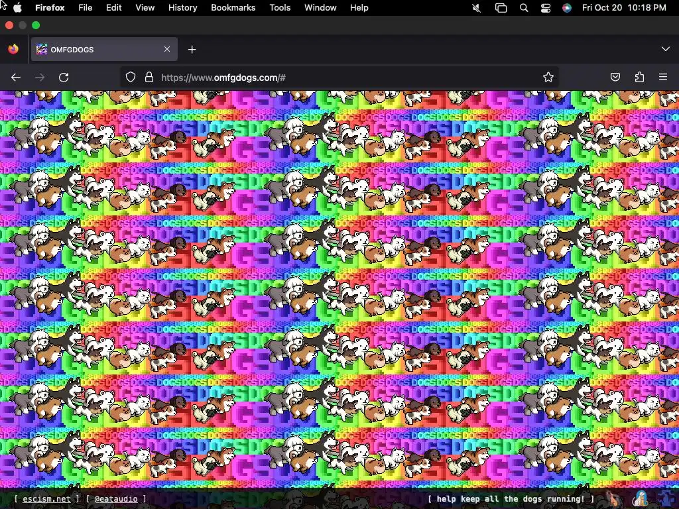Open the Help menu

pos(359,8)
